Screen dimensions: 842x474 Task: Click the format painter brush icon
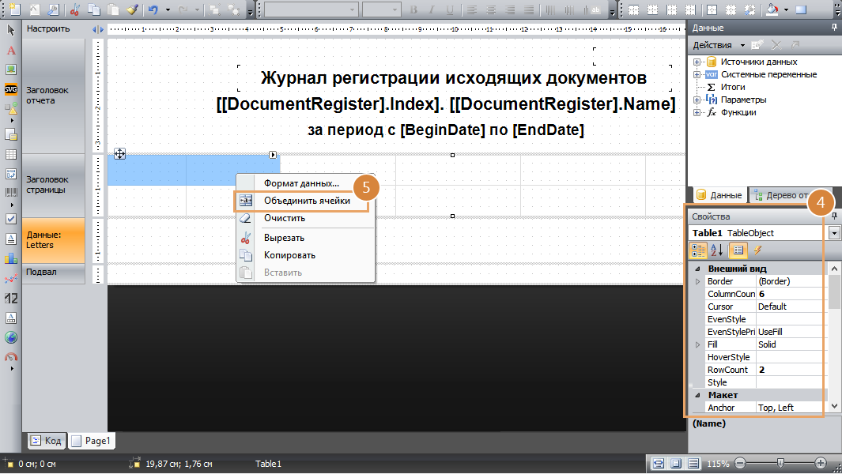pos(132,9)
